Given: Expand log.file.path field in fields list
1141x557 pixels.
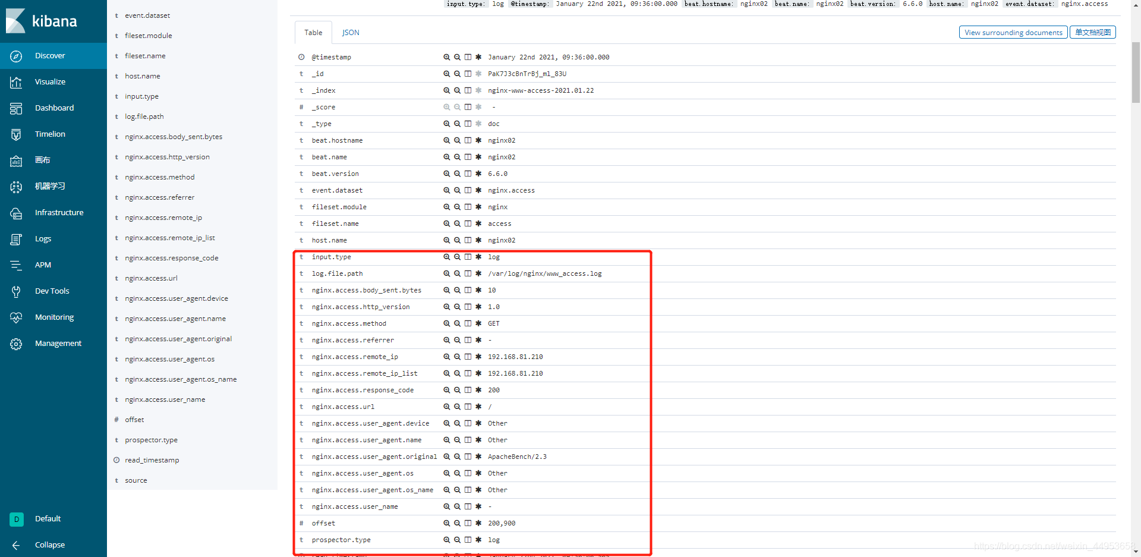Looking at the screenshot, I should point(144,117).
